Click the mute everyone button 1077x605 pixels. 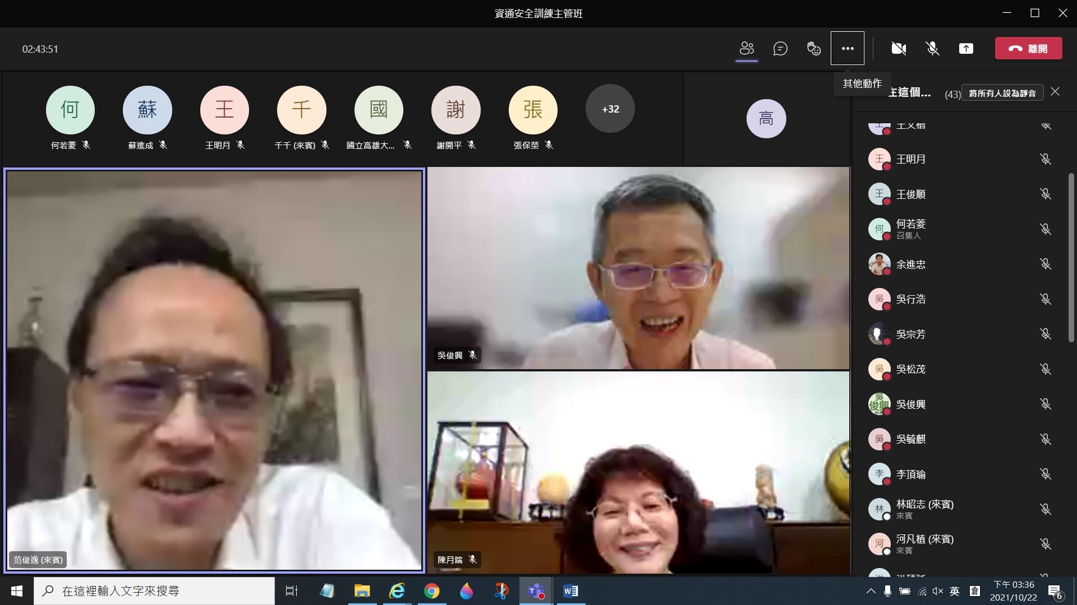pos(1002,93)
